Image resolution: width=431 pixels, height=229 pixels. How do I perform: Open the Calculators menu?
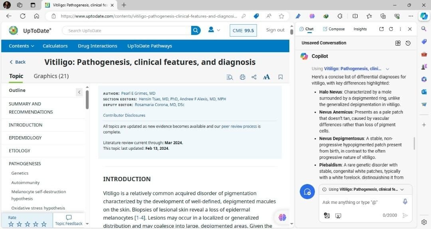(x=55, y=46)
